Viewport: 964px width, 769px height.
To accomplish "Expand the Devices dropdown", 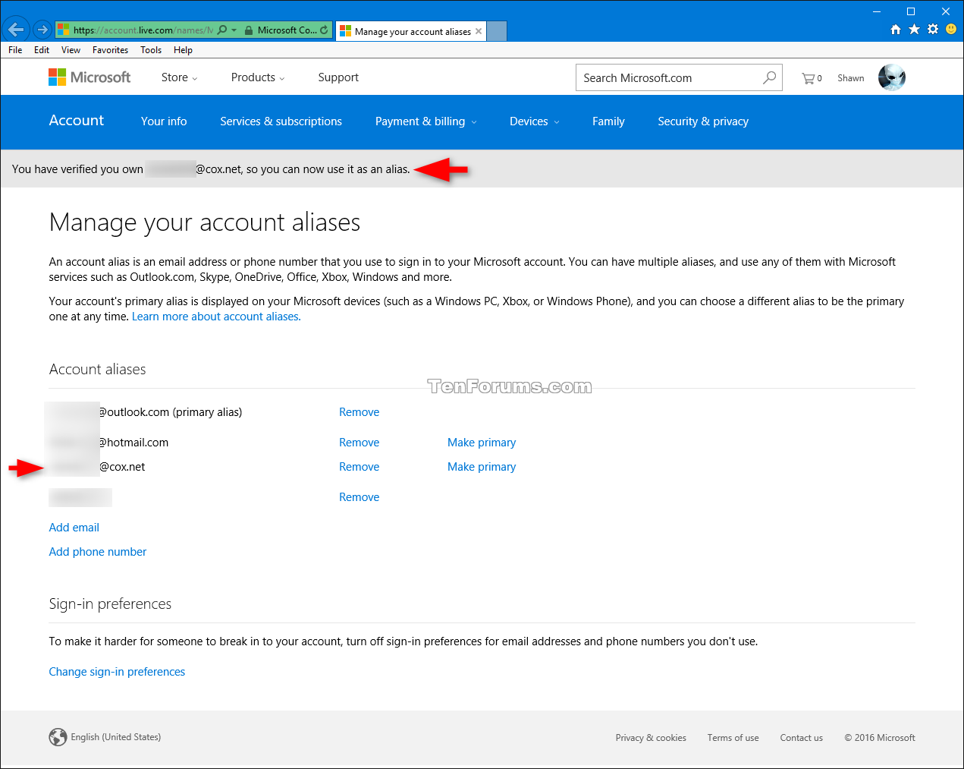I will 534,121.
